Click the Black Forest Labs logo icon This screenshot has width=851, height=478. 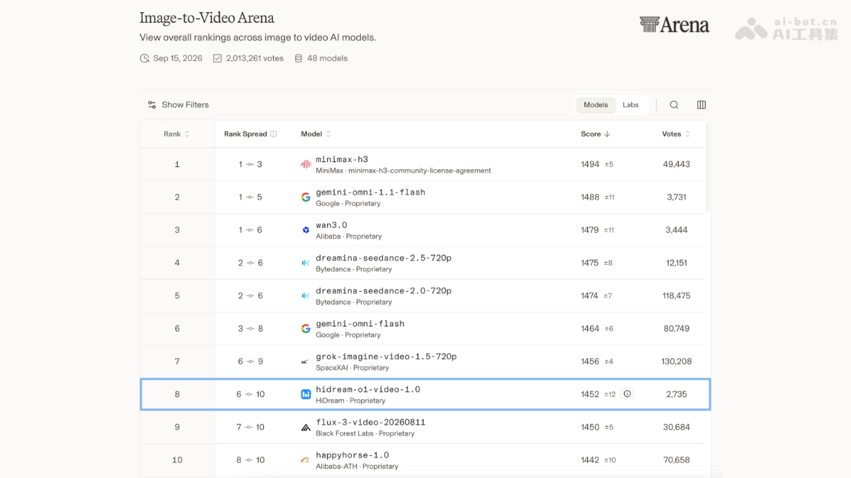pos(306,427)
